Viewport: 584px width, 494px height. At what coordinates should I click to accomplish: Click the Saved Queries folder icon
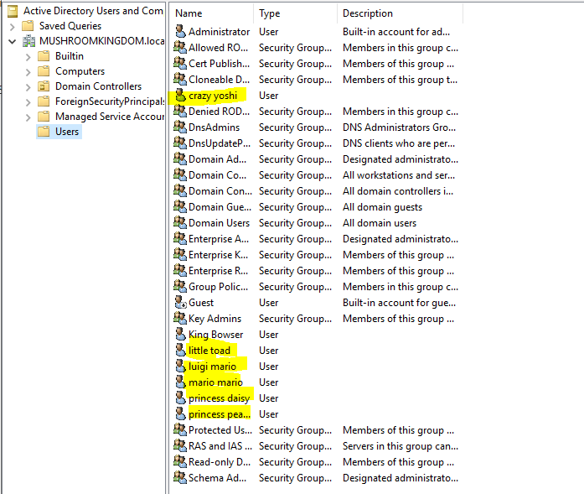click(x=30, y=26)
